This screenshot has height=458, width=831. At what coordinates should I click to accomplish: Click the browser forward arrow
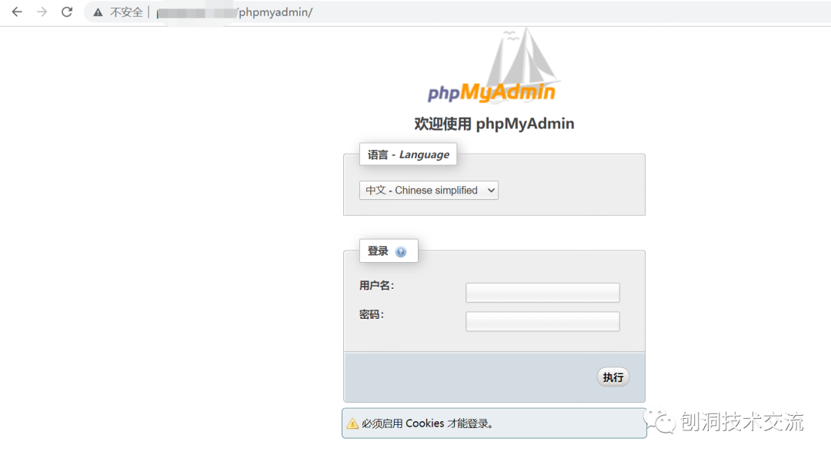coord(42,12)
